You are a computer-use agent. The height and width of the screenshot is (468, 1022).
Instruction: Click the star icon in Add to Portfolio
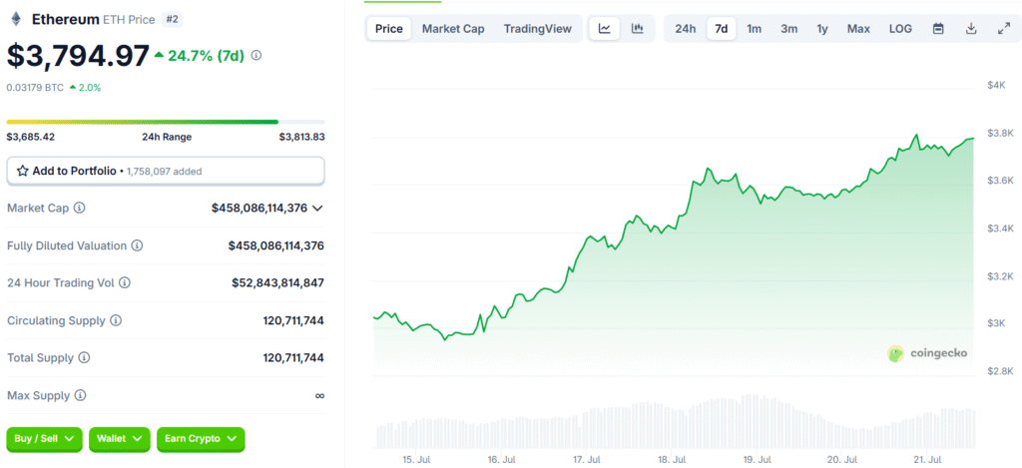22,172
